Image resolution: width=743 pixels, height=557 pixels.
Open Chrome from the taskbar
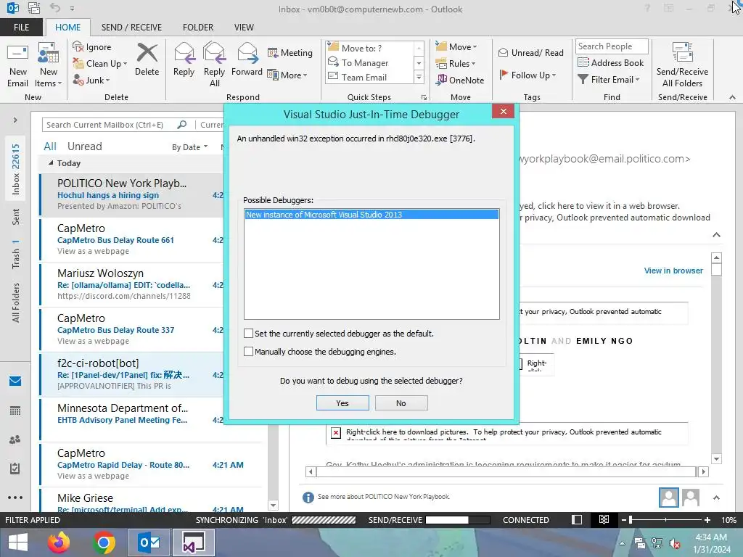(x=104, y=542)
